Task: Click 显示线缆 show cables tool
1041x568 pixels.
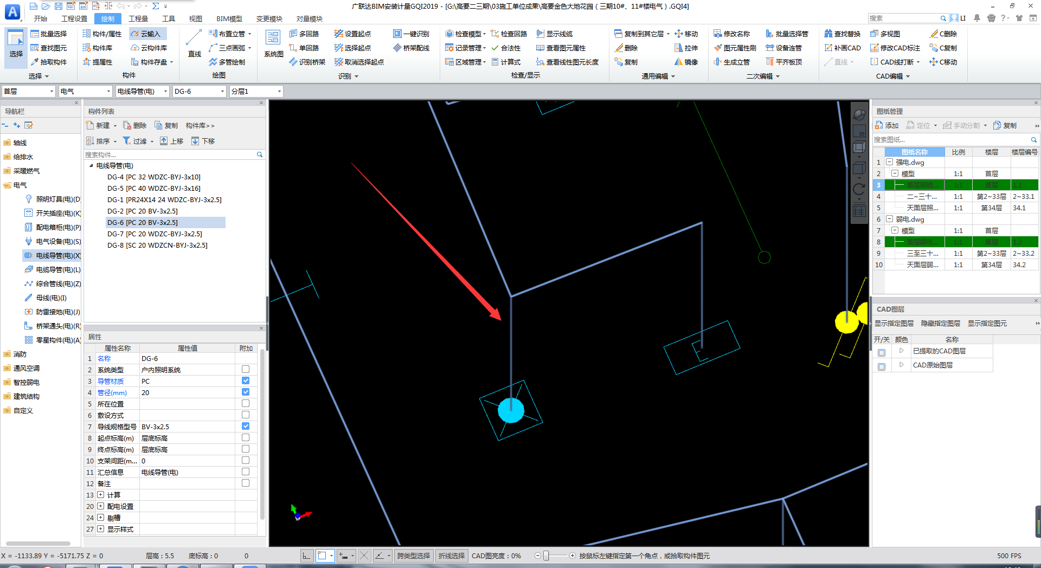Action: (555, 34)
